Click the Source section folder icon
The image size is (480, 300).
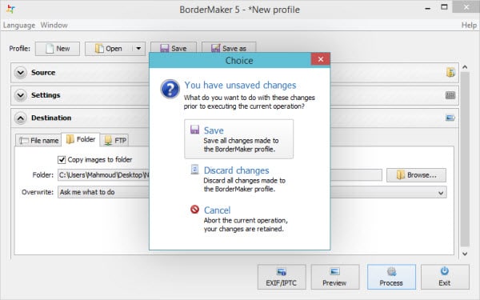(450, 73)
